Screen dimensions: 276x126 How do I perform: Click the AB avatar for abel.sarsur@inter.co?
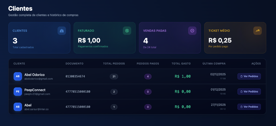click(x=18, y=107)
